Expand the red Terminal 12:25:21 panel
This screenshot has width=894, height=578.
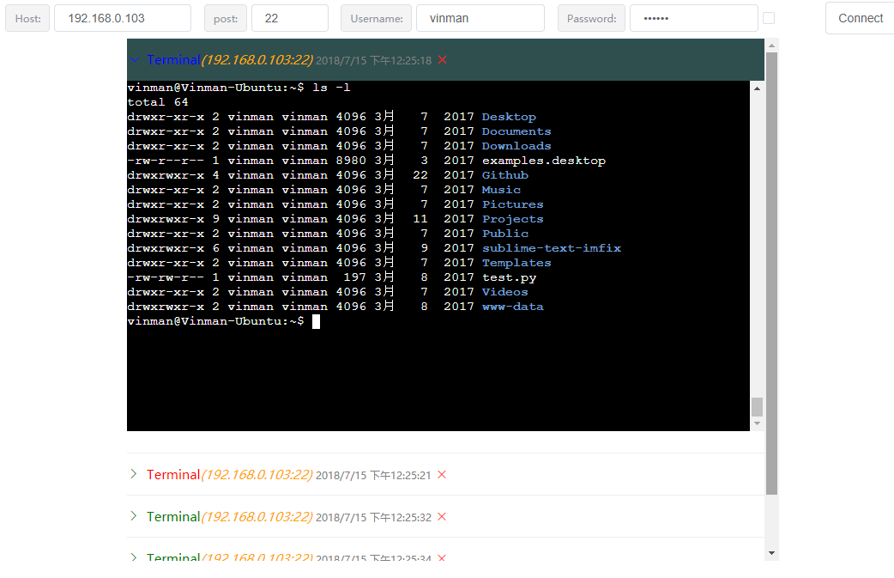134,474
